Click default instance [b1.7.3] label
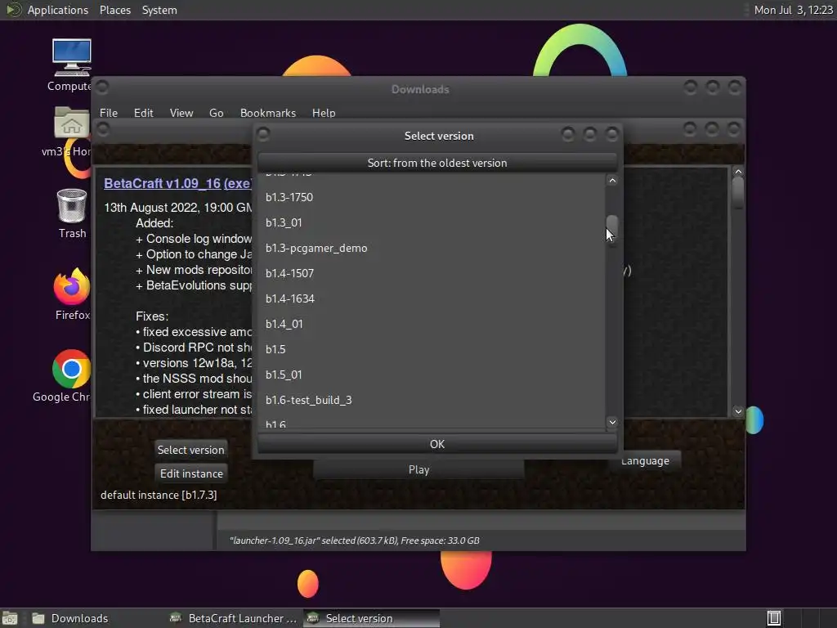Viewport: 837px width, 628px height. point(159,495)
